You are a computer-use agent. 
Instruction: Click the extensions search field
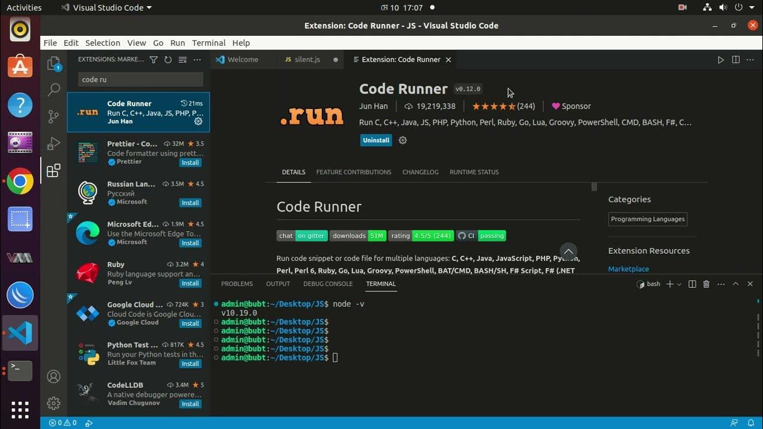coord(141,79)
